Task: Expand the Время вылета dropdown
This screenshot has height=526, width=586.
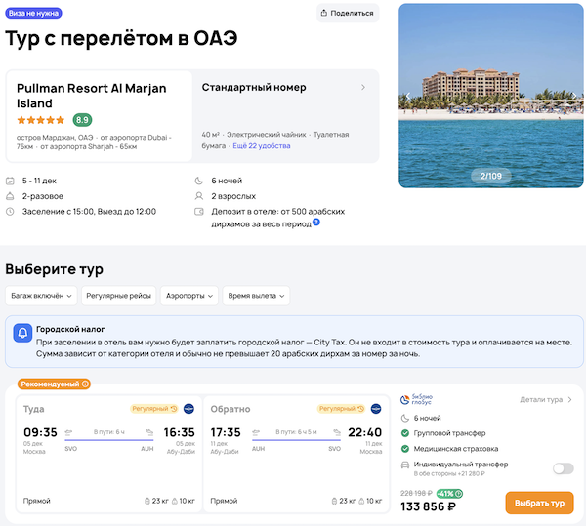Action: tap(256, 295)
